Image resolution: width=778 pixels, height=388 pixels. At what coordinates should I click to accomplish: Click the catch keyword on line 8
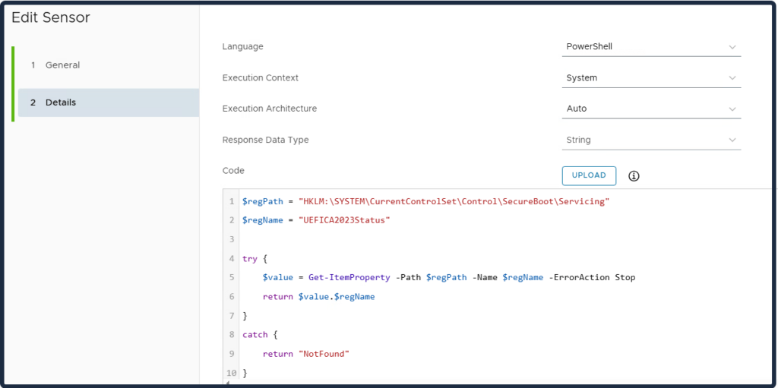pyautogui.click(x=255, y=335)
